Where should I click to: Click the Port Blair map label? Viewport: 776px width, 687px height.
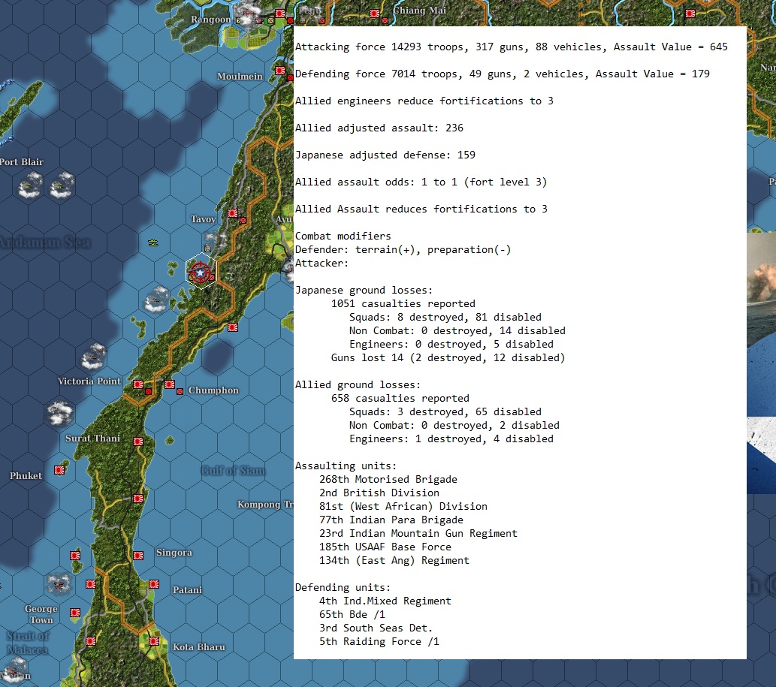pos(22,161)
